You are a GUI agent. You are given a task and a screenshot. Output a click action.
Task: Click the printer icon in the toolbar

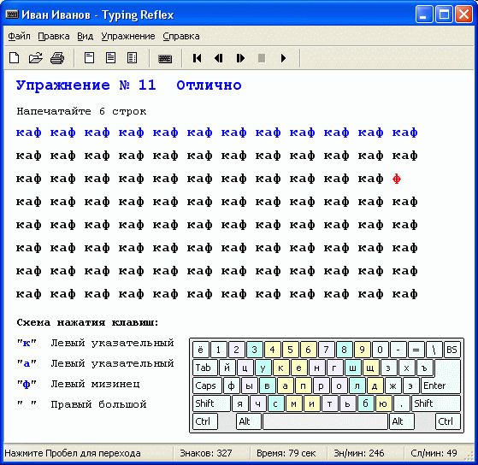click(x=57, y=58)
